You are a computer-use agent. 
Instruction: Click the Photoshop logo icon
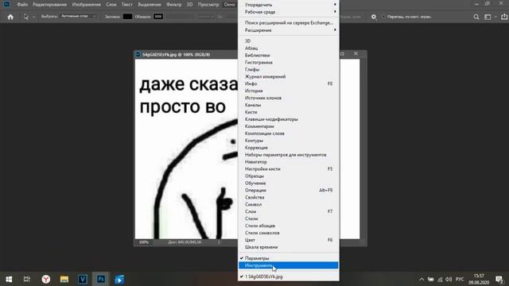[6, 4]
